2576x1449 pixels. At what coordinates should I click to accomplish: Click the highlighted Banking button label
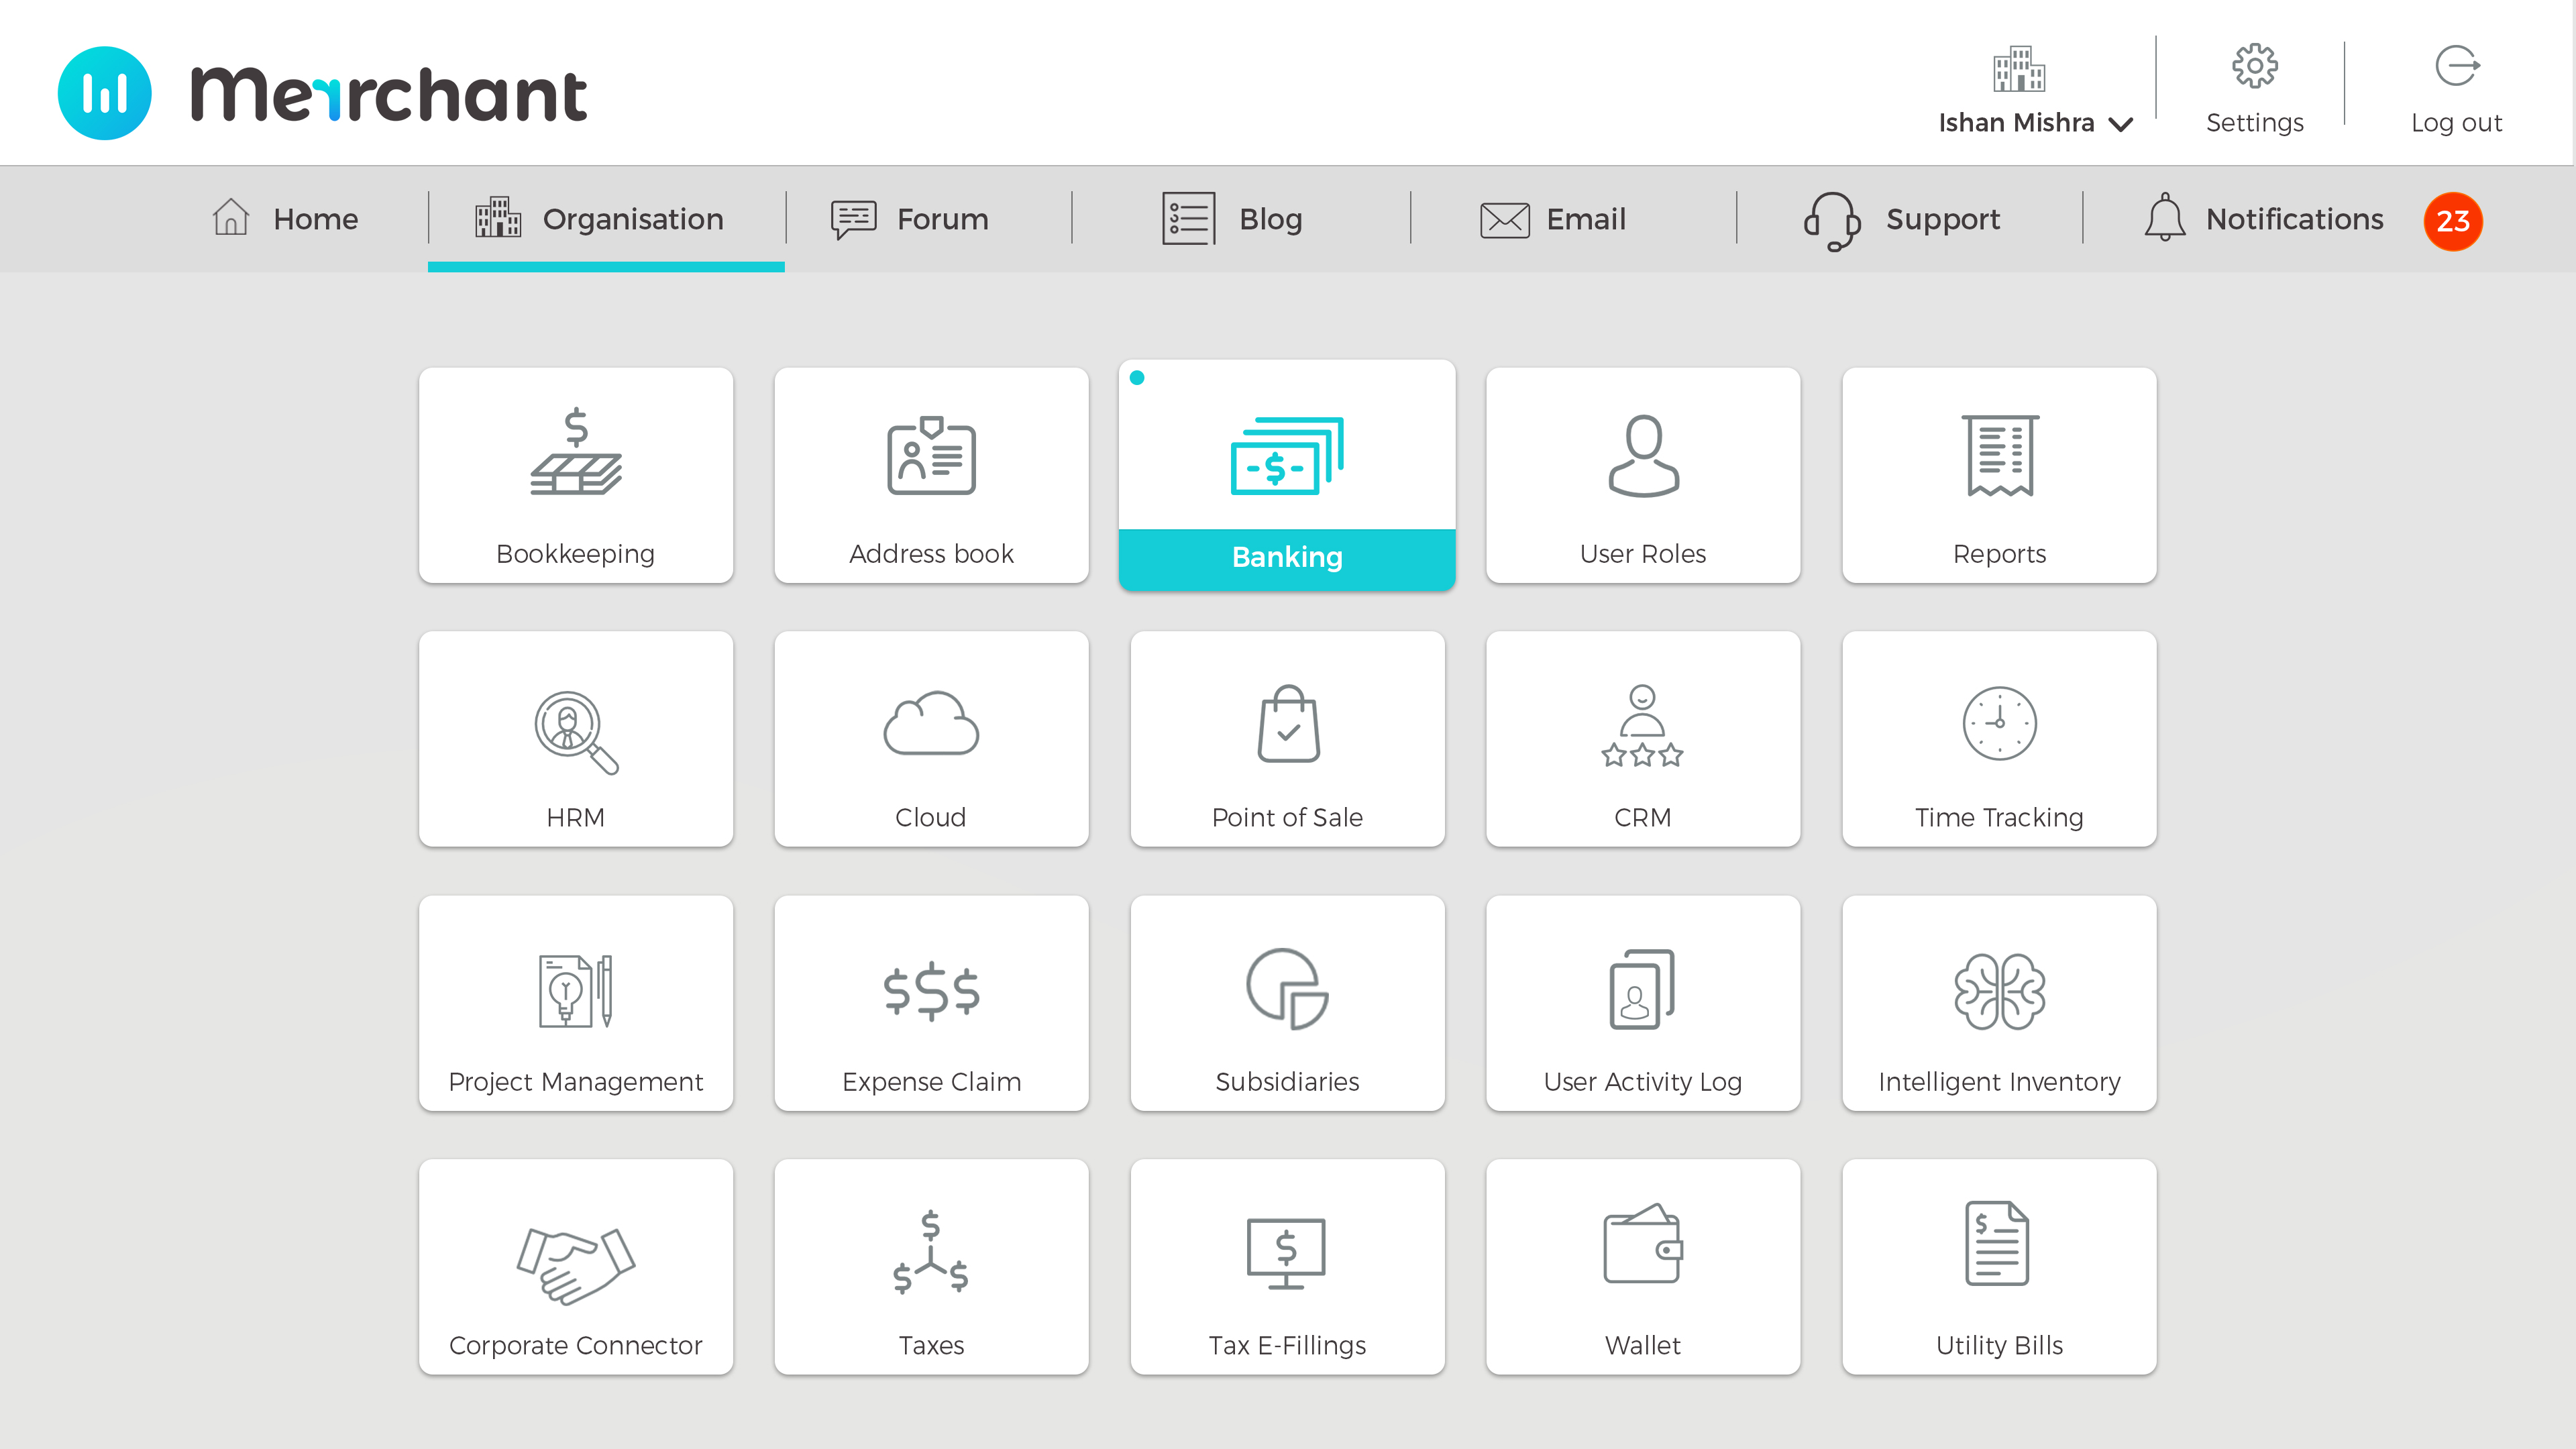[x=1287, y=557]
